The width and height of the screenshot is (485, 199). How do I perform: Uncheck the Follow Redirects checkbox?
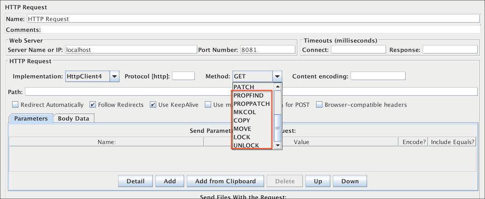coord(93,105)
